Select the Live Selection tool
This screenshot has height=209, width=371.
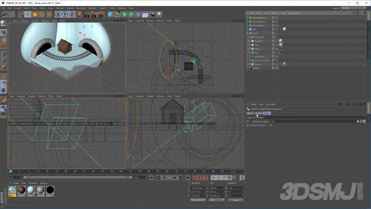point(20,14)
